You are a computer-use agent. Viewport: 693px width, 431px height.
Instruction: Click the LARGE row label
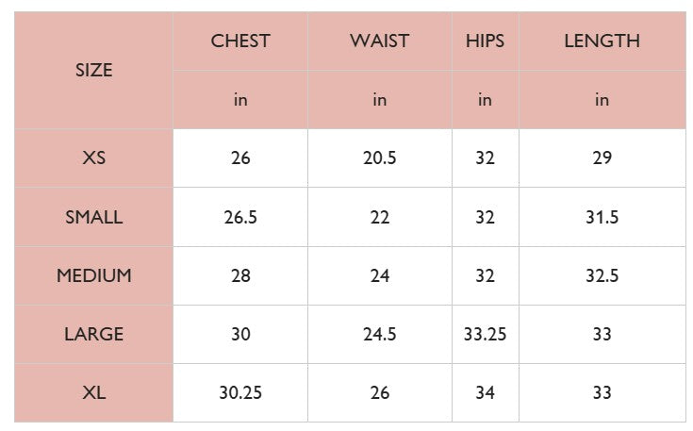(x=93, y=334)
